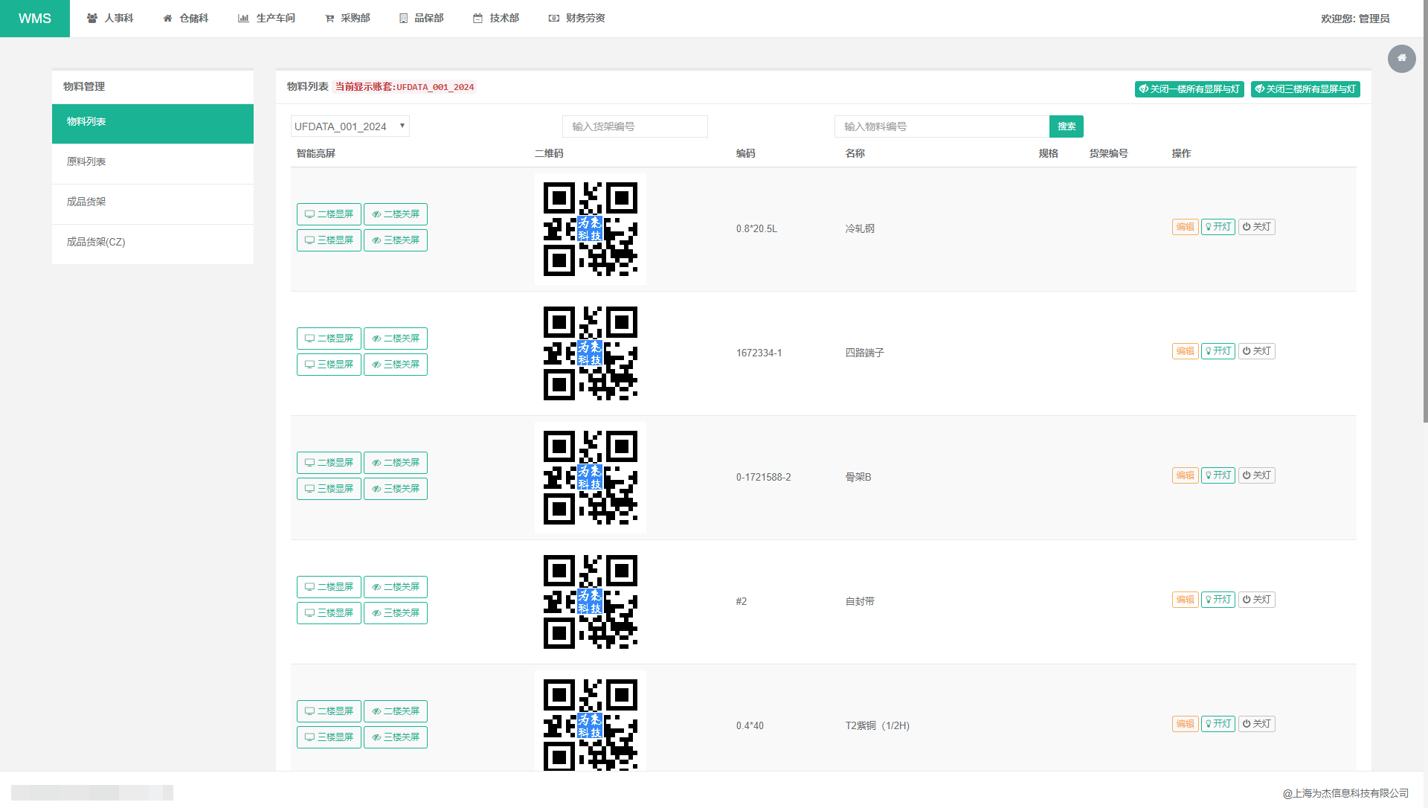Screen dimensions: 1428x808
Task: Click 二楼关屏 for T2紫铜 row
Action: 396,711
